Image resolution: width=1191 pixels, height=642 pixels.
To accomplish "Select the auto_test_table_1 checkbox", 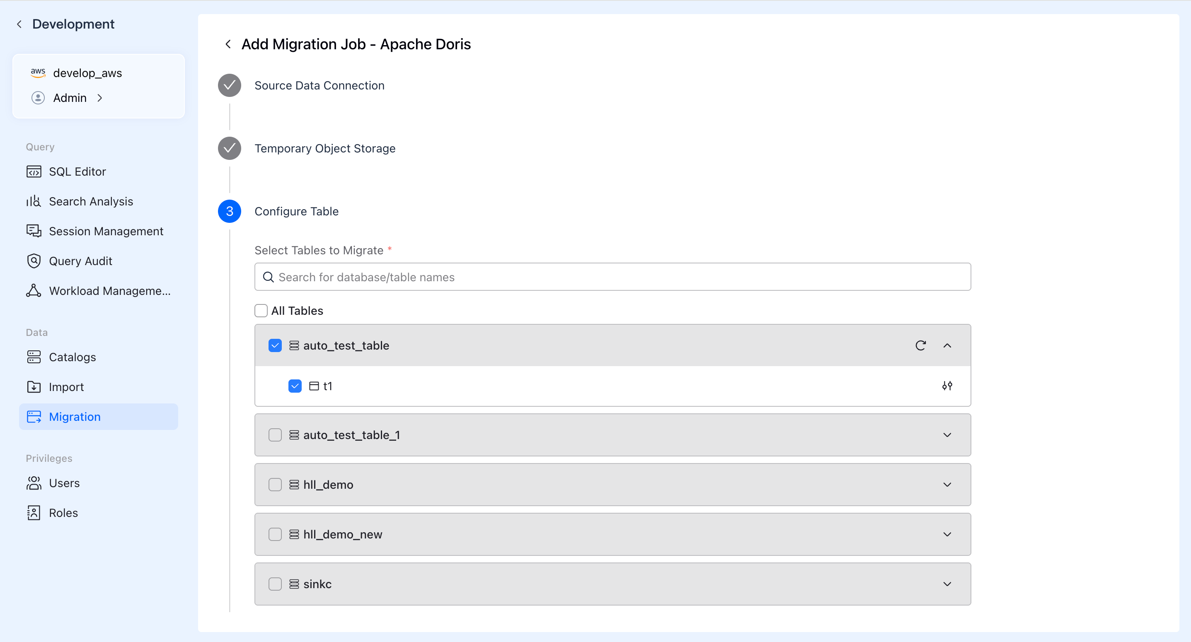I will pos(275,434).
